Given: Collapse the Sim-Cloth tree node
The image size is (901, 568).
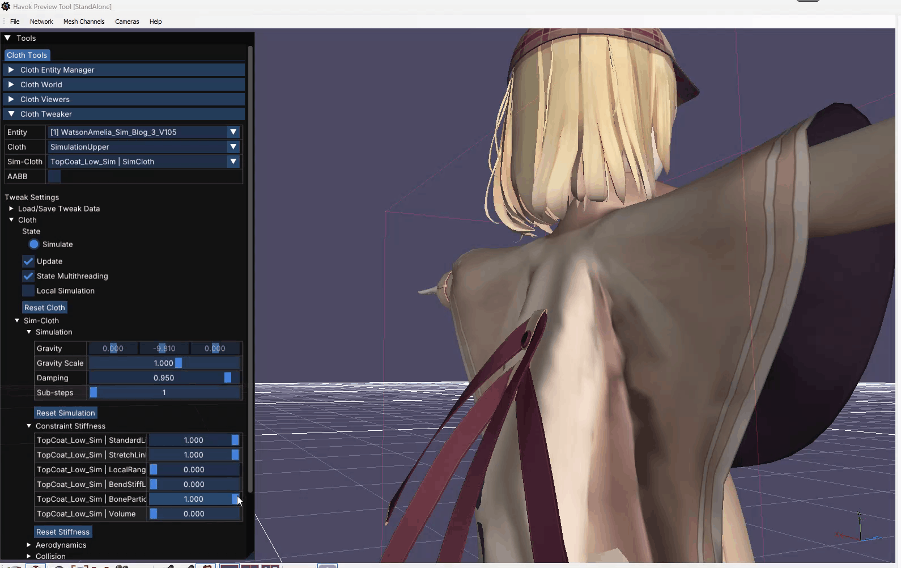Looking at the screenshot, I should click(17, 321).
